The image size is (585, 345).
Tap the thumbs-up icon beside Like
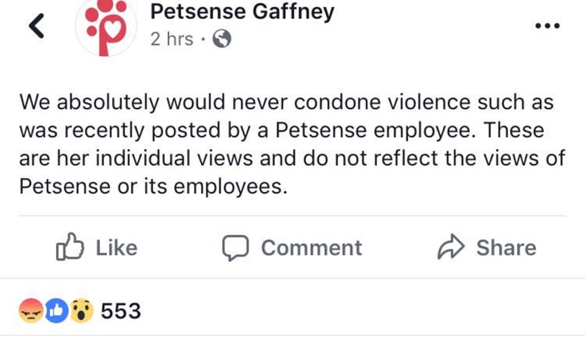[x=70, y=247]
